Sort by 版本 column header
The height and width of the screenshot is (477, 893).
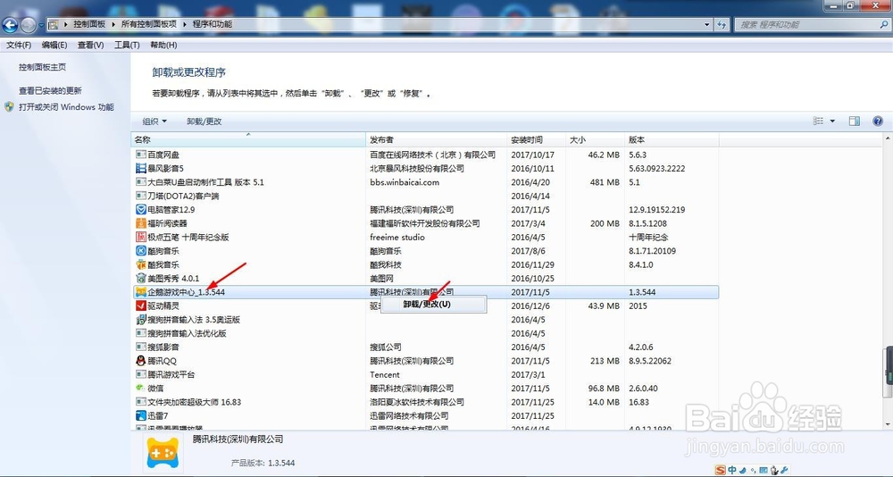(672, 139)
